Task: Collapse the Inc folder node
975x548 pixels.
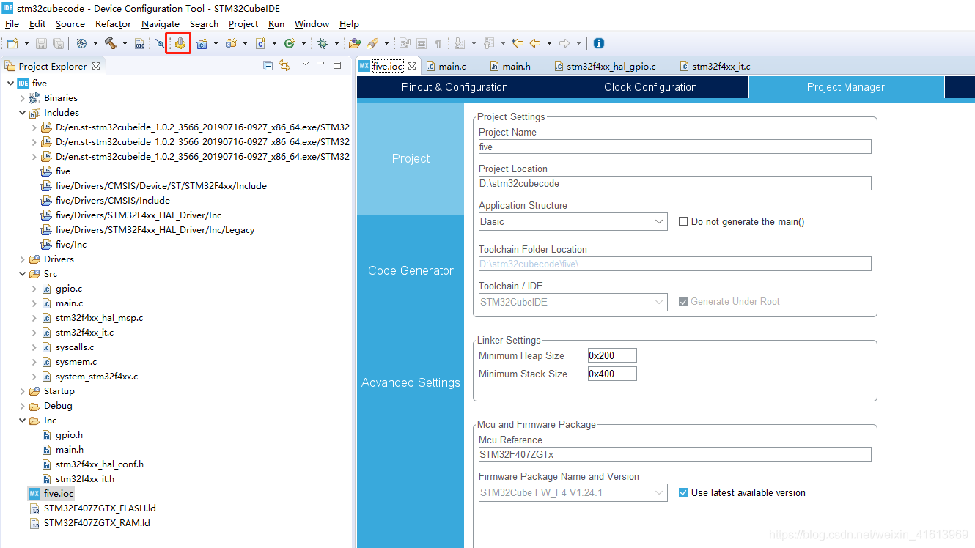Action: (x=22, y=420)
